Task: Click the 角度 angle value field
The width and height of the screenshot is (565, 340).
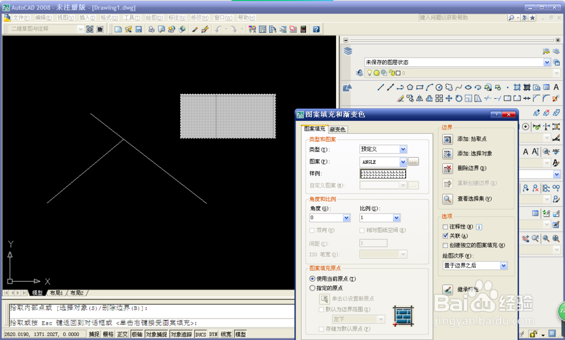Action: [326, 217]
